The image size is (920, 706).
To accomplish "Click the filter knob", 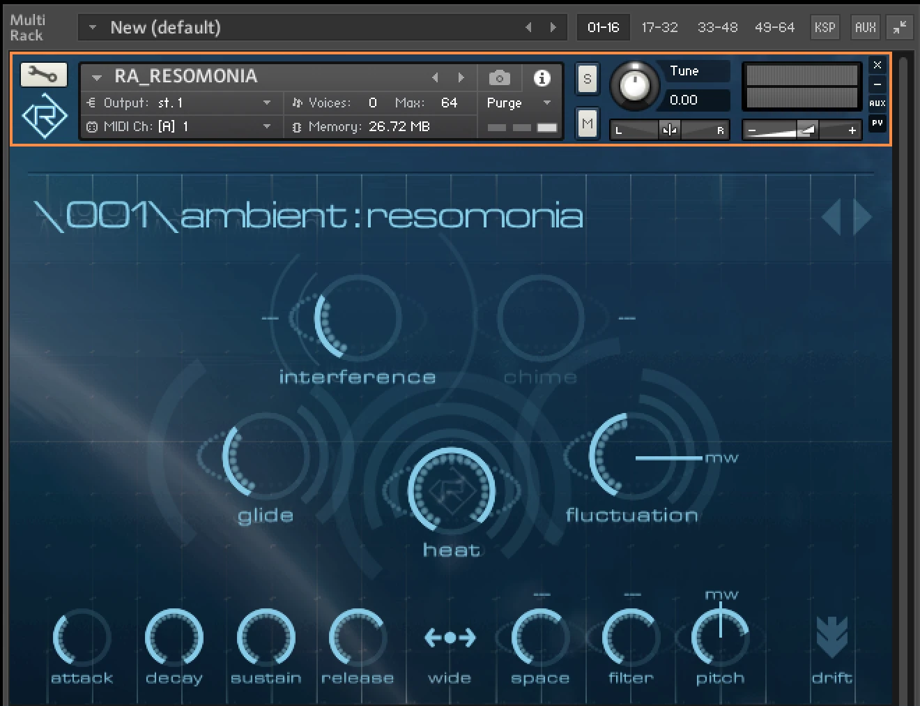I will [631, 638].
